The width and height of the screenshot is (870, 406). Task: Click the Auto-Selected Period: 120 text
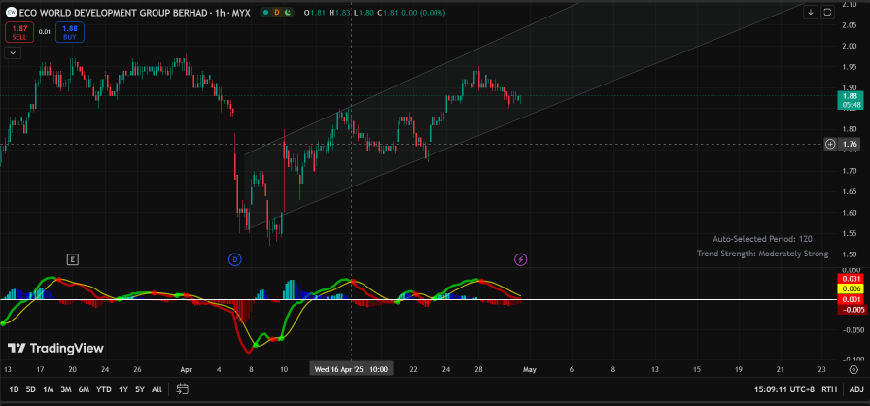pos(762,239)
